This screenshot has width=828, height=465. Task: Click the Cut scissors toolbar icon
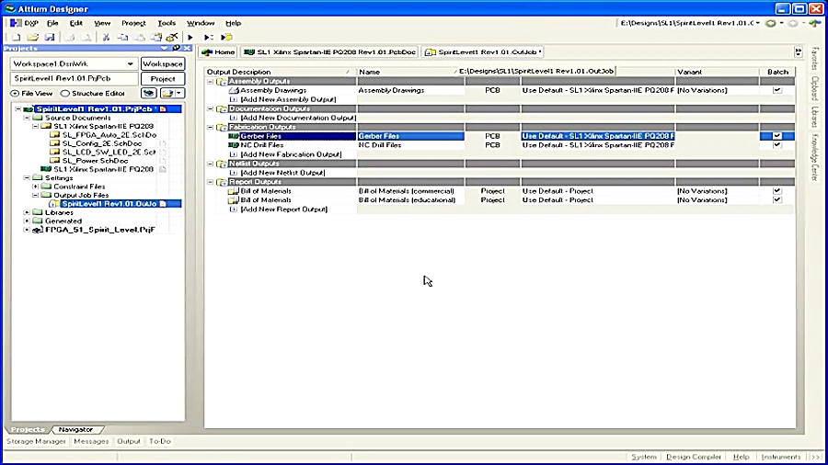click(x=107, y=37)
